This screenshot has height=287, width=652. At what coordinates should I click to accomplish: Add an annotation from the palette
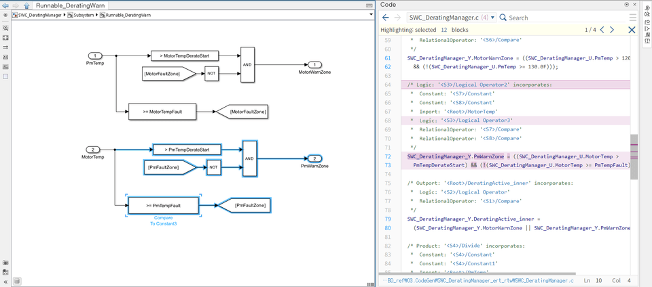point(5,57)
